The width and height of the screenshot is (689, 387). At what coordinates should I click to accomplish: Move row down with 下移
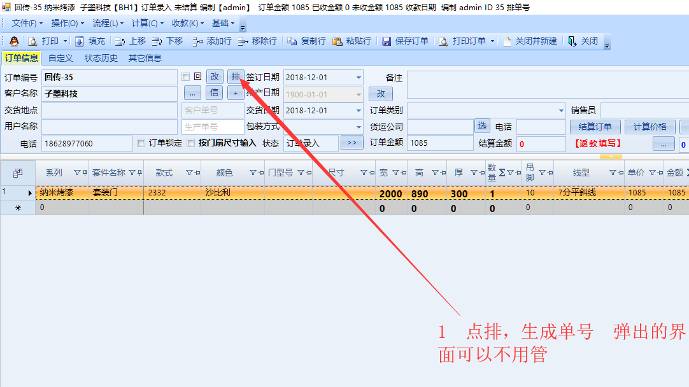(x=167, y=41)
